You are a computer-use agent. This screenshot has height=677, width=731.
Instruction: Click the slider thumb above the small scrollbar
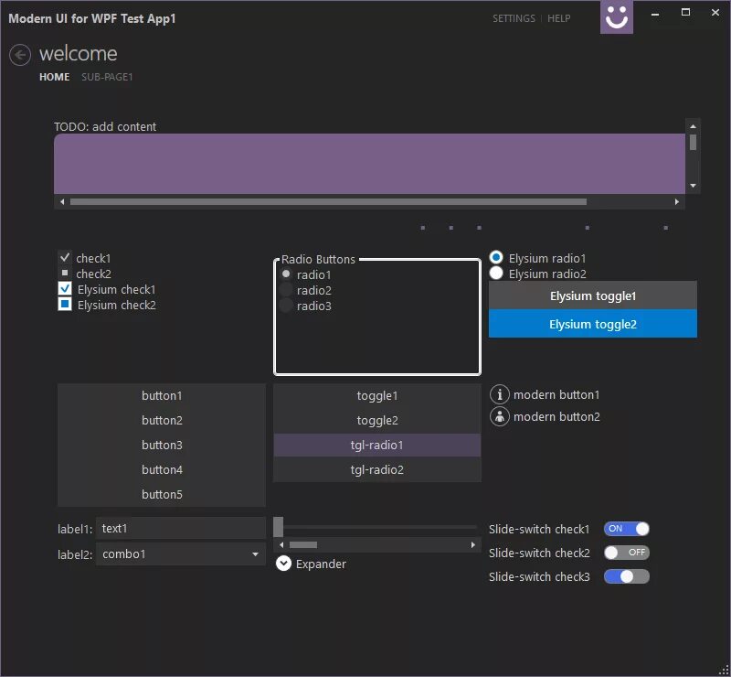[279, 527]
